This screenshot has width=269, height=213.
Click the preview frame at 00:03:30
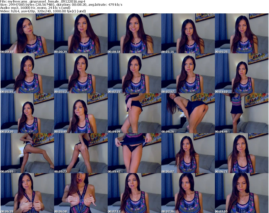(27, 113)
